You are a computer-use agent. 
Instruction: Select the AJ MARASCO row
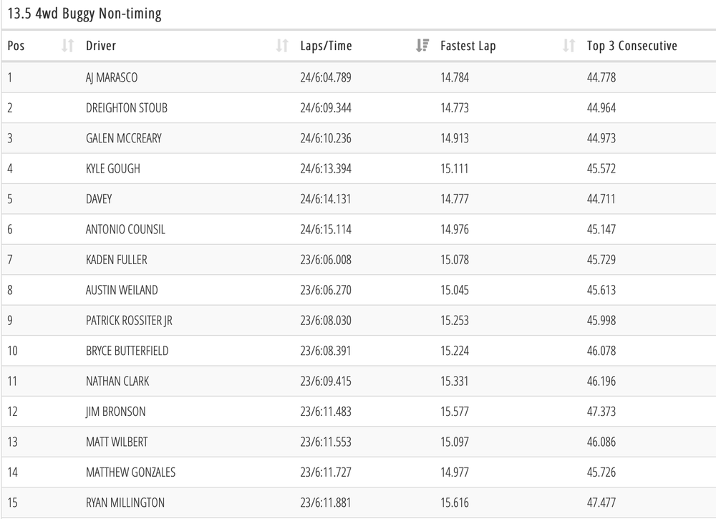click(x=111, y=77)
